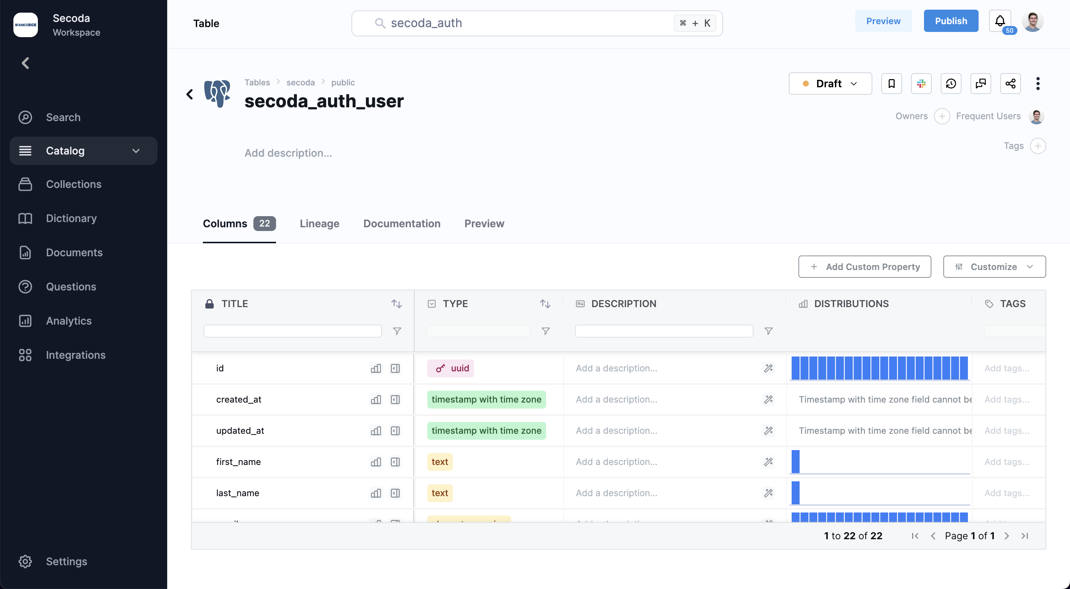This screenshot has height=589, width=1070.
Task: Toggle sort on the TITLE column
Action: 397,304
